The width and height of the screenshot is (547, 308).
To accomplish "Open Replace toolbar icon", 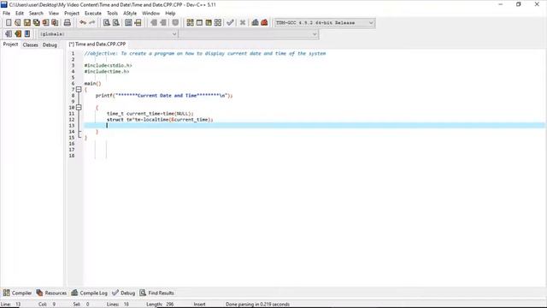I will point(116,23).
